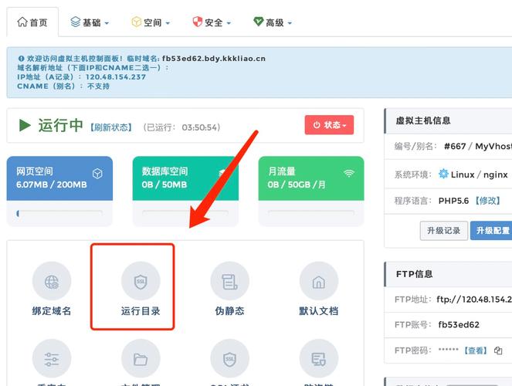Open the 月流量 0B / 50GB card

click(x=311, y=191)
